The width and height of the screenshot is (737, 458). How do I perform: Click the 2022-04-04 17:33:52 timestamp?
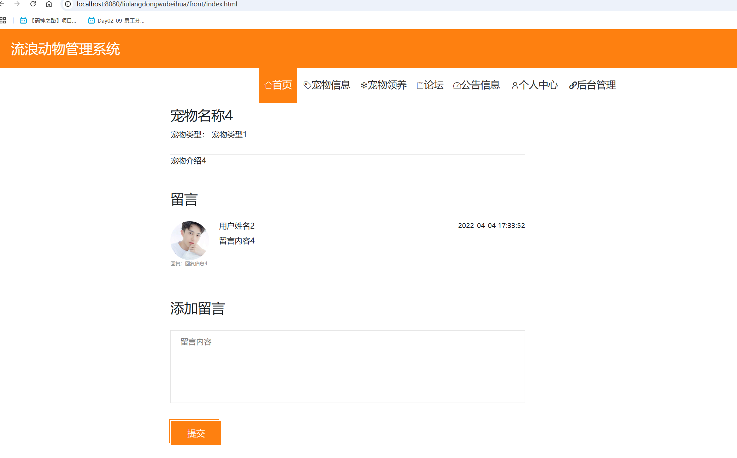(x=491, y=225)
